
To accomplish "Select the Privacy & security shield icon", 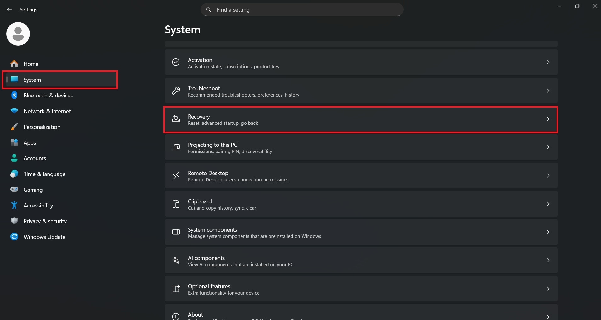I will [x=14, y=221].
